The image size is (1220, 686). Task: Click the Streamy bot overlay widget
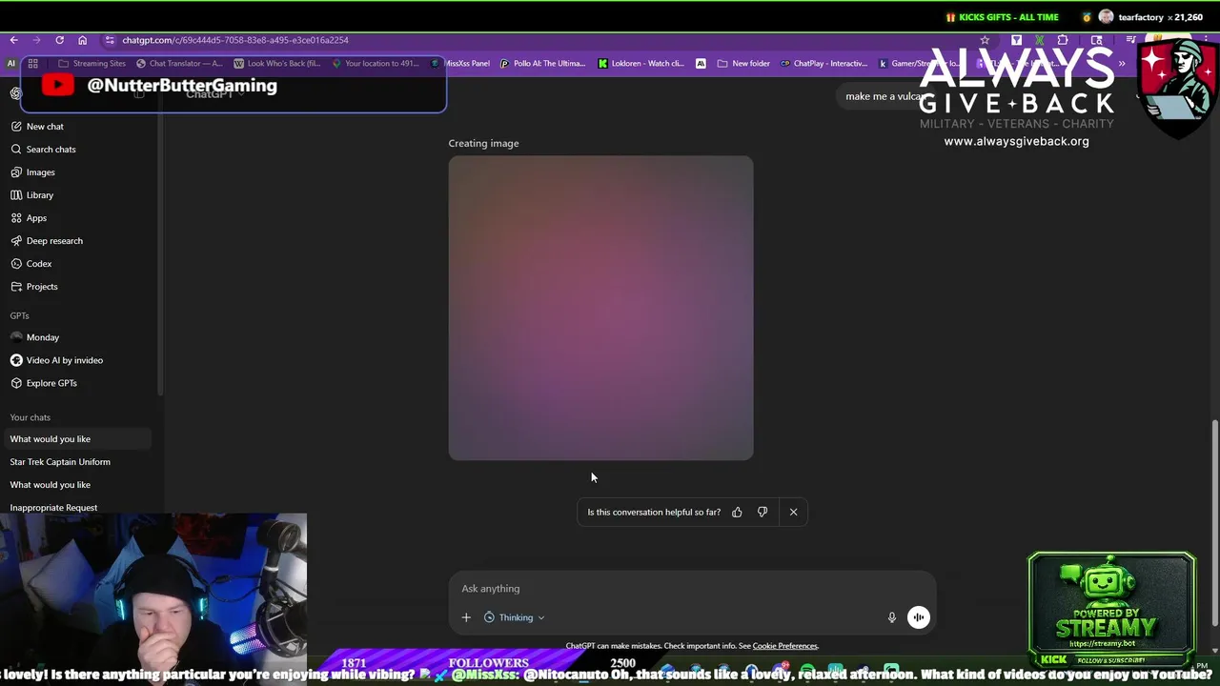tap(1111, 610)
